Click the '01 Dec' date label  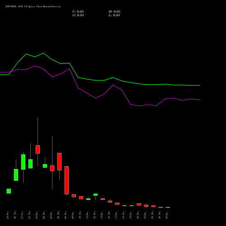(37, 215)
